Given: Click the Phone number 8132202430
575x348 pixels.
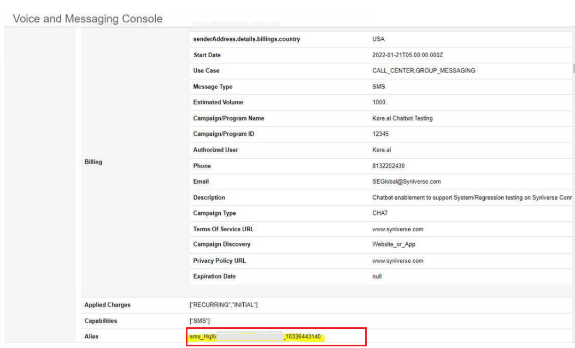Looking at the screenshot, I should click(x=389, y=165).
